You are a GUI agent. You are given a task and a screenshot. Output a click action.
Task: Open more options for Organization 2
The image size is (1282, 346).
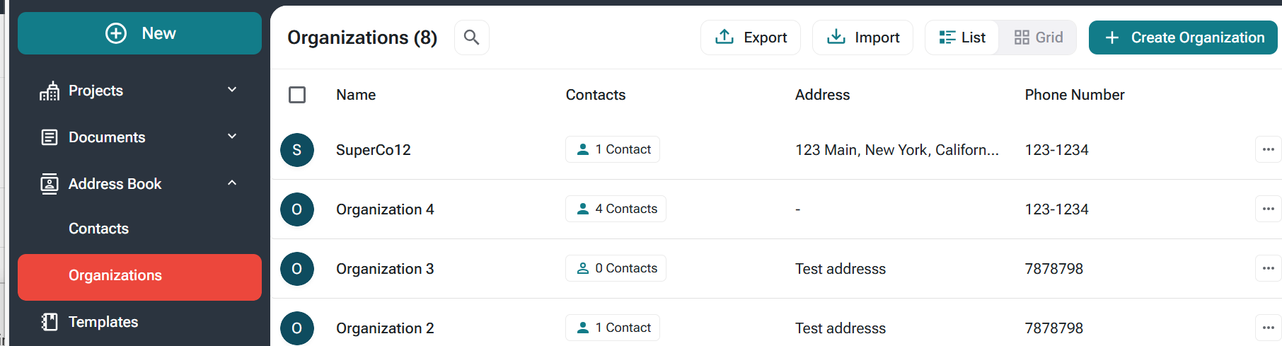(1268, 328)
